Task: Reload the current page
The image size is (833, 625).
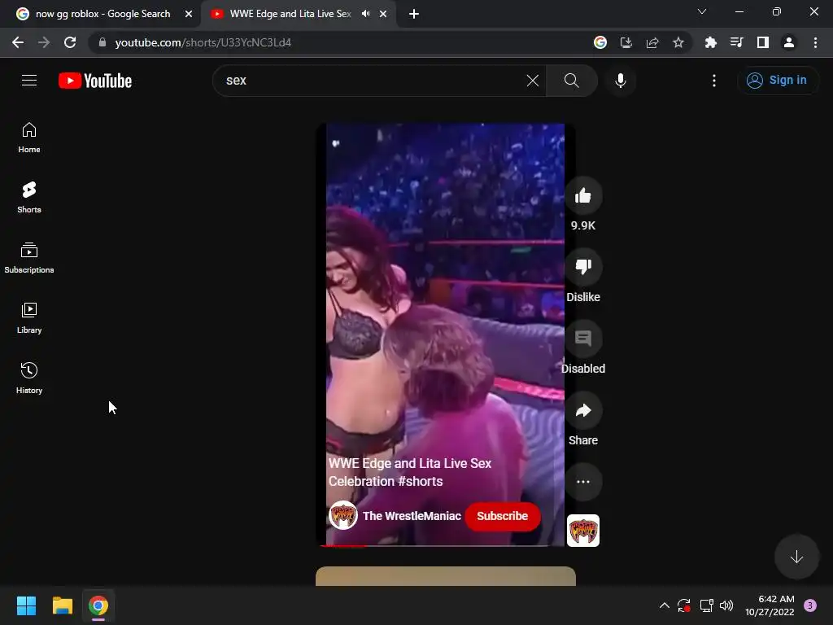Action: [x=70, y=42]
